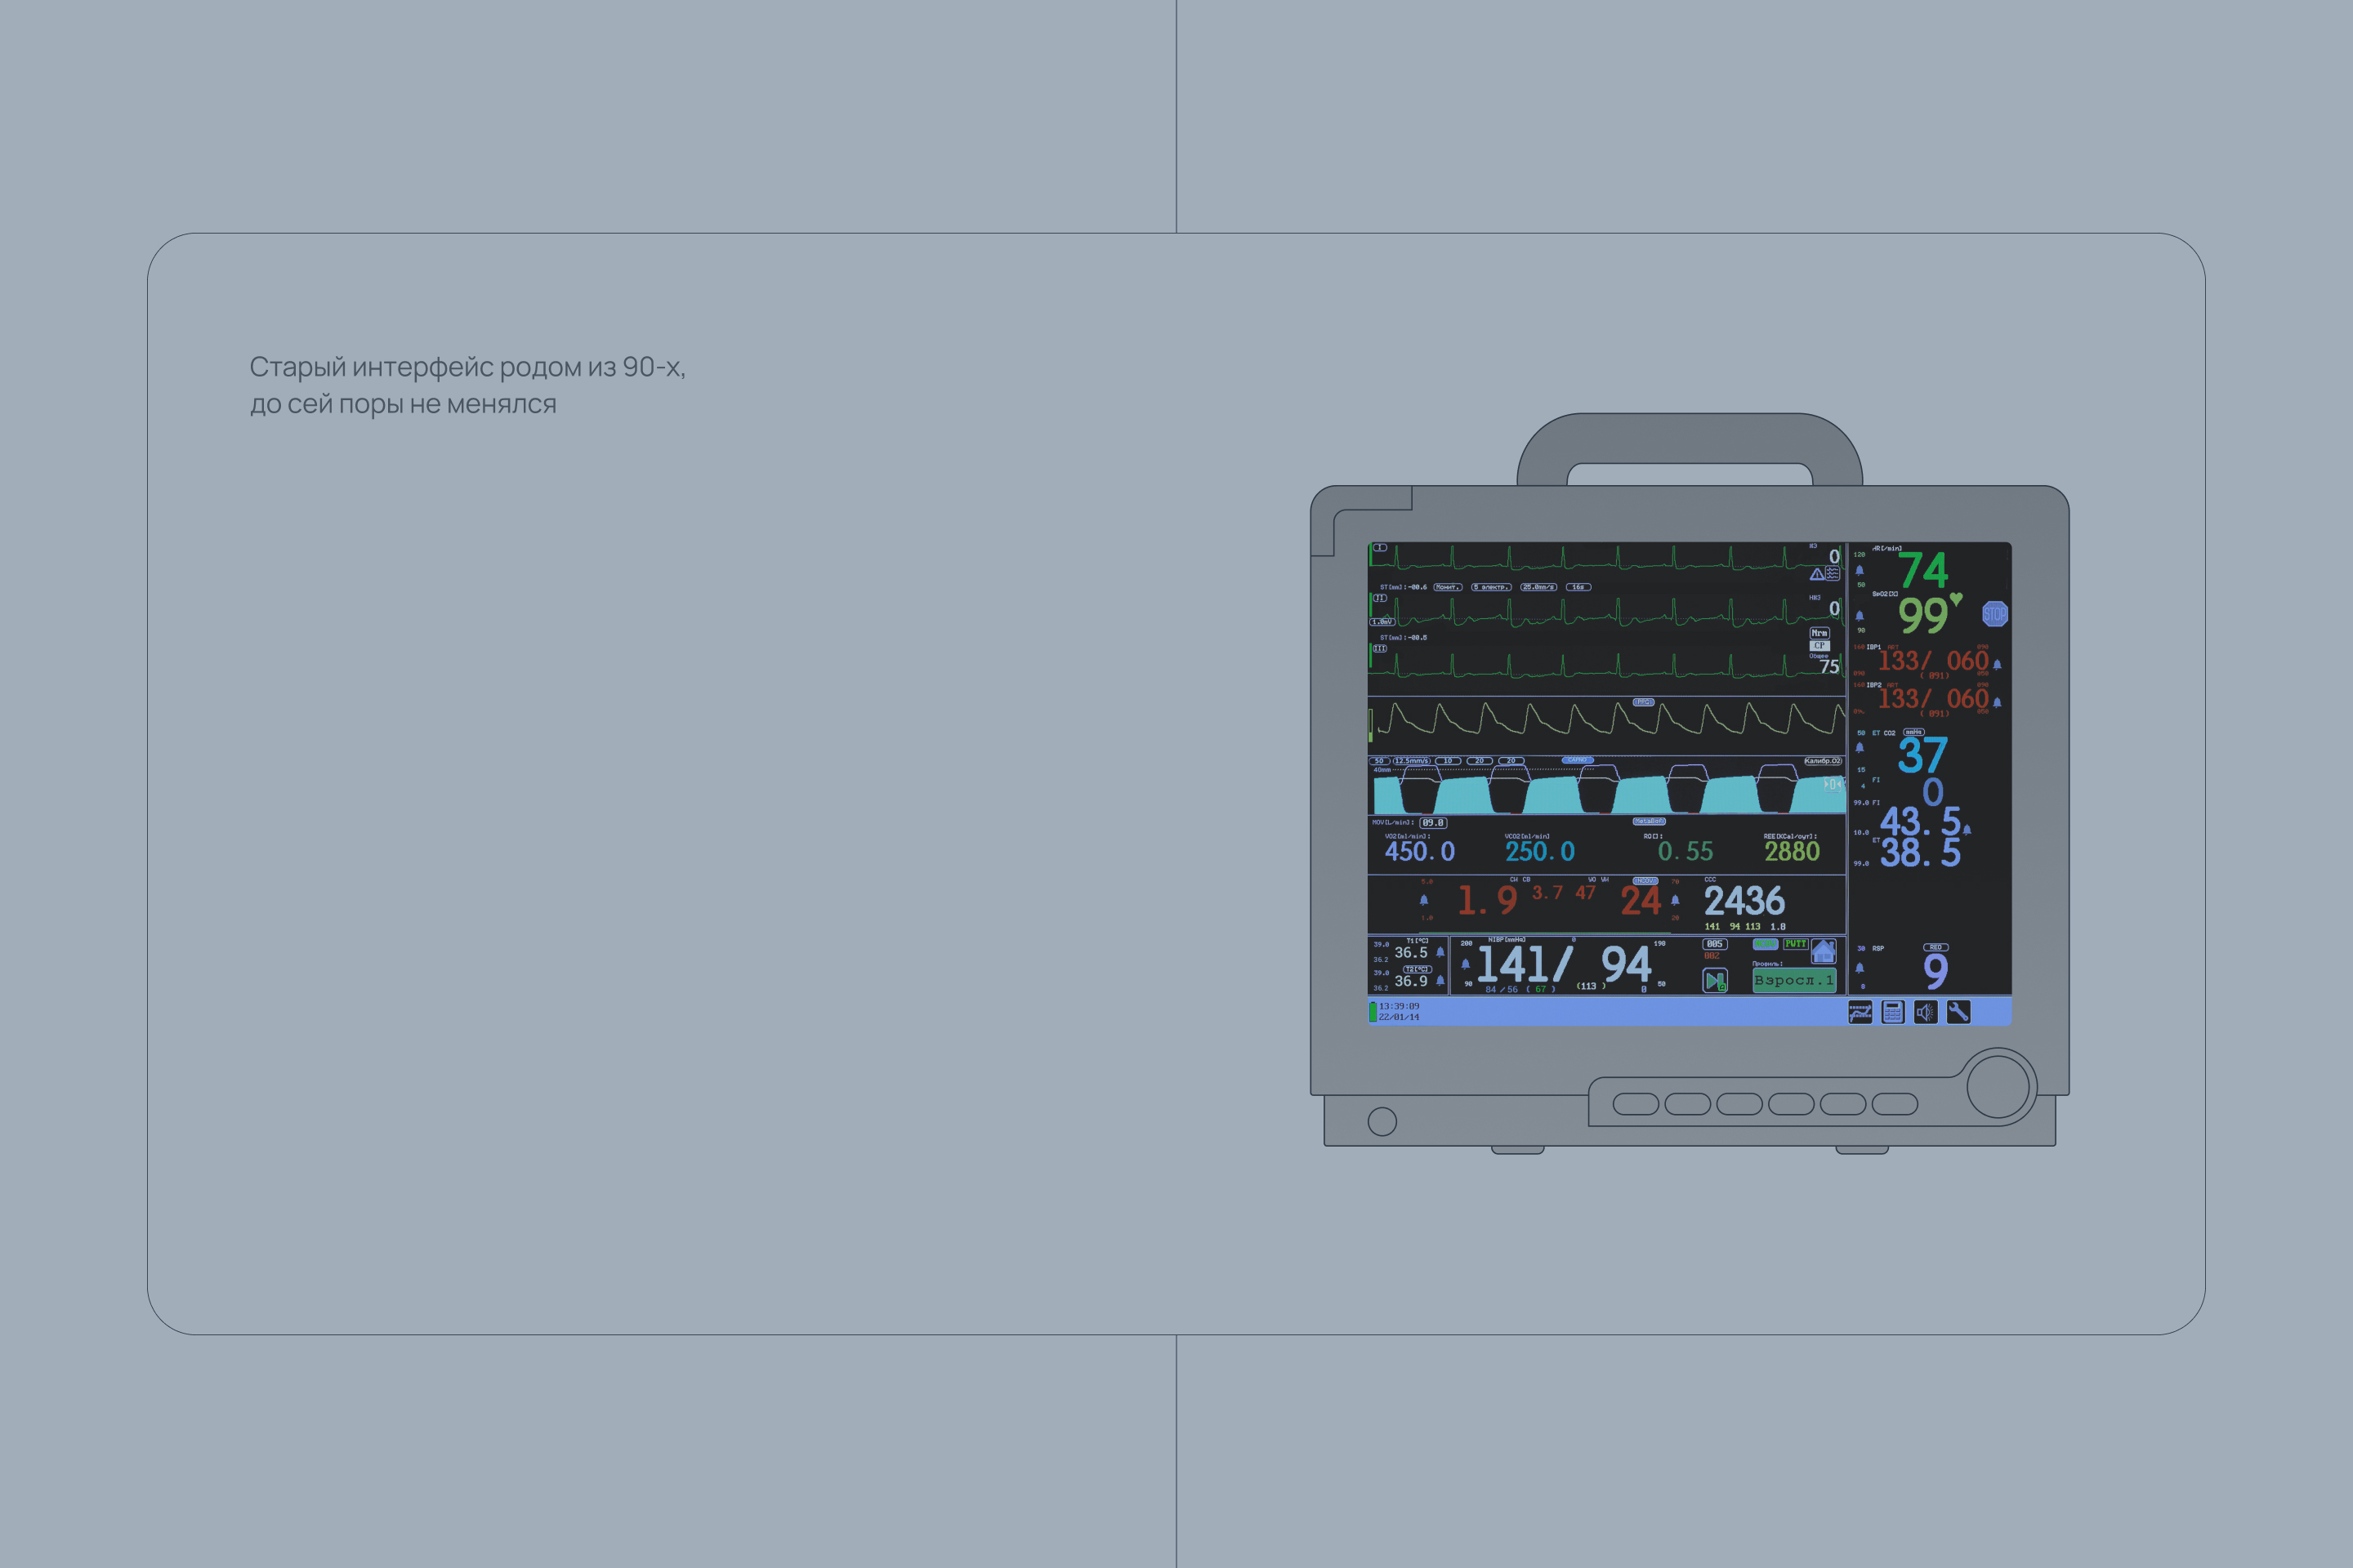Click the PWTT button
Screen dimensions: 2353x1568
click(x=1795, y=944)
